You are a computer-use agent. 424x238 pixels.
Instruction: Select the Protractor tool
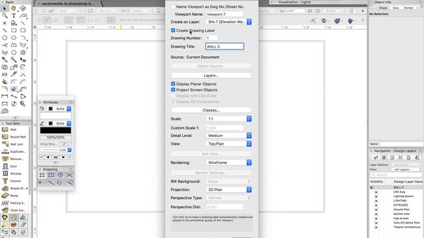(5, 111)
